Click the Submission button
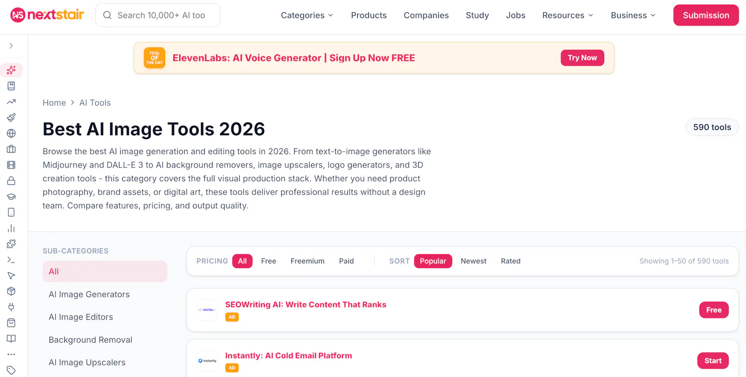 [x=706, y=15]
